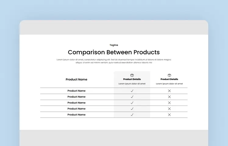228x146 pixels.
Task: Select the X mark in the fourth product row
Action: tap(169, 109)
